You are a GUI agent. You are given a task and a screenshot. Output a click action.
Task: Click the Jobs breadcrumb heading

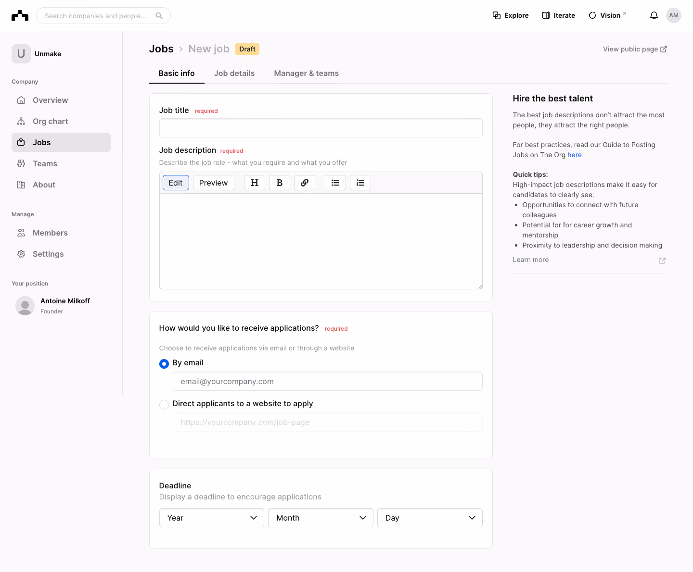(x=161, y=49)
